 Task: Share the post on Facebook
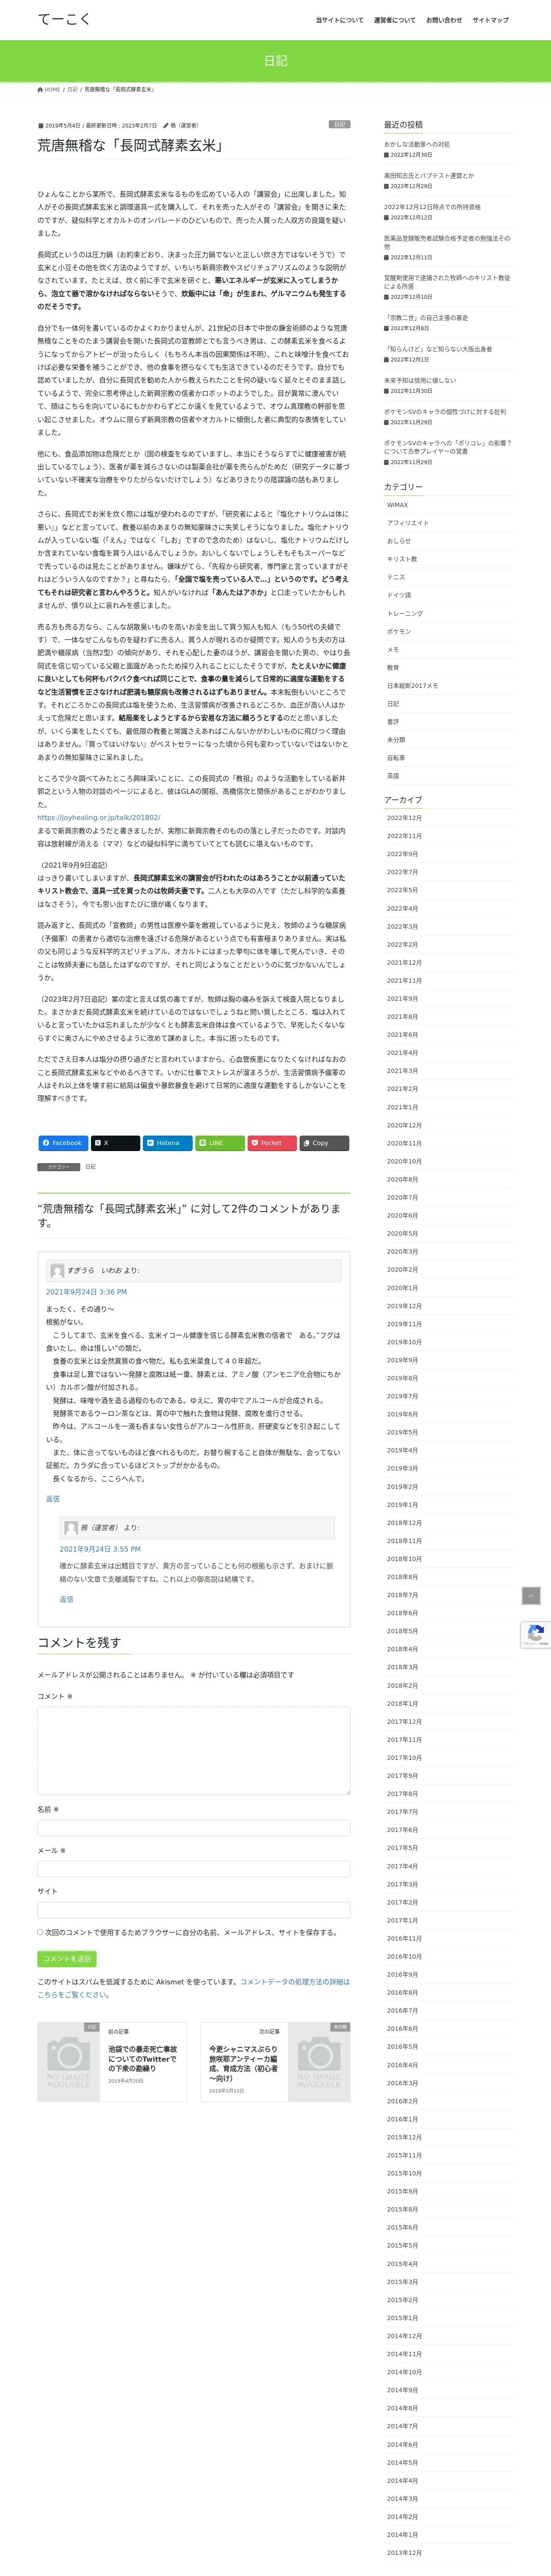63,1142
